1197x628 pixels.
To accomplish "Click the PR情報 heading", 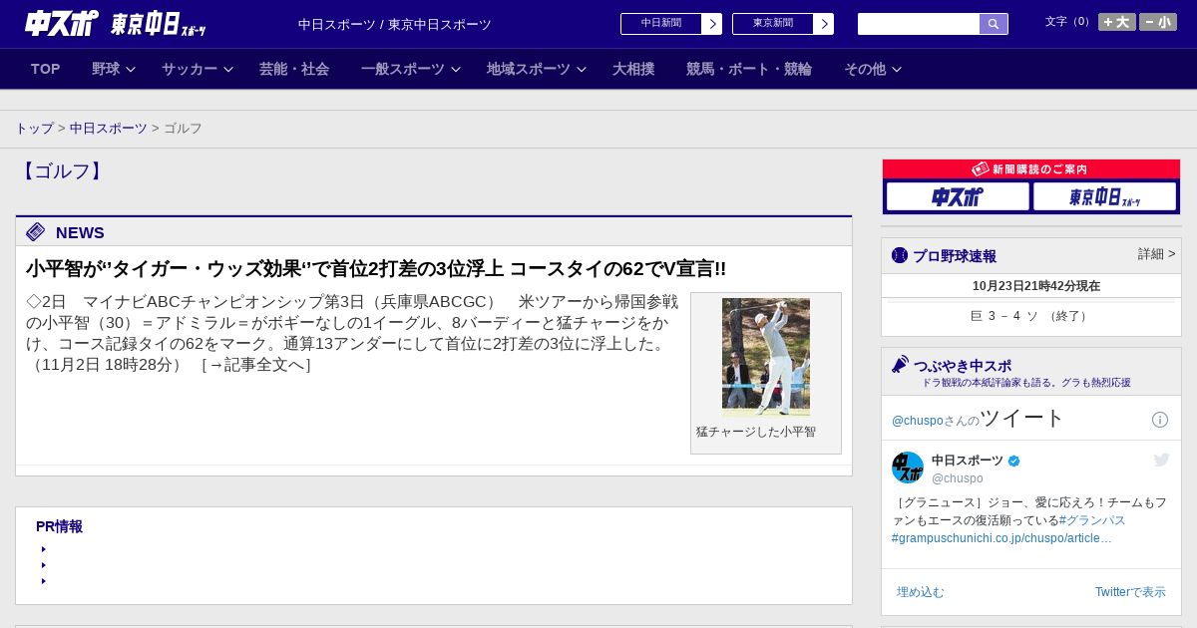I will (x=59, y=526).
